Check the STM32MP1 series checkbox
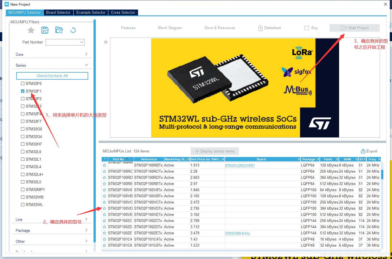This screenshot has width=392, height=259. point(23,189)
